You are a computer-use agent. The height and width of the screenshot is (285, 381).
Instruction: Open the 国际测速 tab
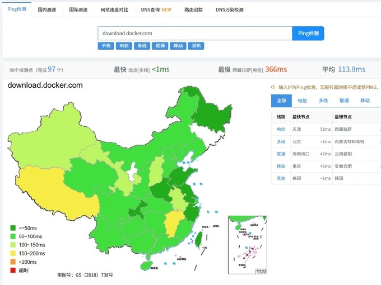click(78, 9)
